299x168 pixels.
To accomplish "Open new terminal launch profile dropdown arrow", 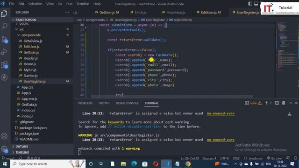I will point(271,103).
